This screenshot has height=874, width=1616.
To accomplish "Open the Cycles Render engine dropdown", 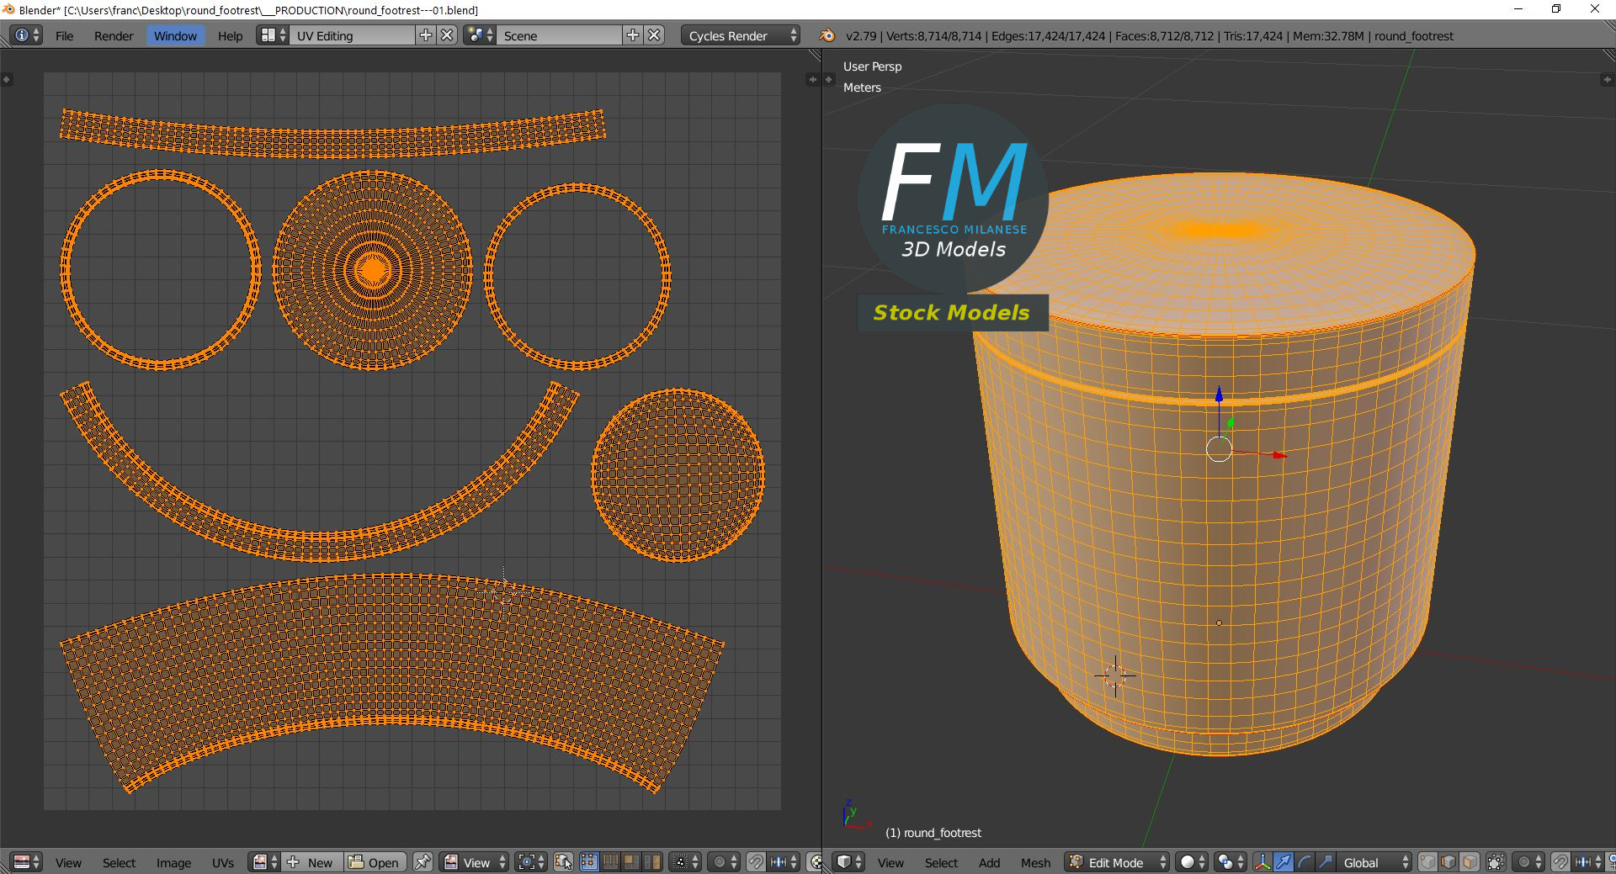I will 742,35.
